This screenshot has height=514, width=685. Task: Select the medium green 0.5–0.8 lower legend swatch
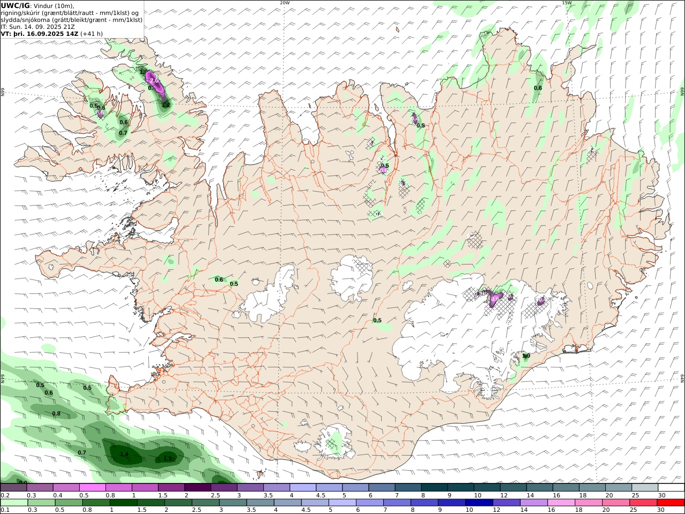(69, 503)
